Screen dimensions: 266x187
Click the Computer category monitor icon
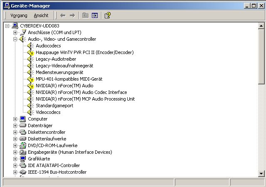pos(23,119)
